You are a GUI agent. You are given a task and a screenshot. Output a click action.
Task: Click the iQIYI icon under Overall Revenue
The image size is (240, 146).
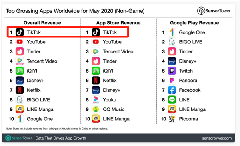click(x=20, y=71)
